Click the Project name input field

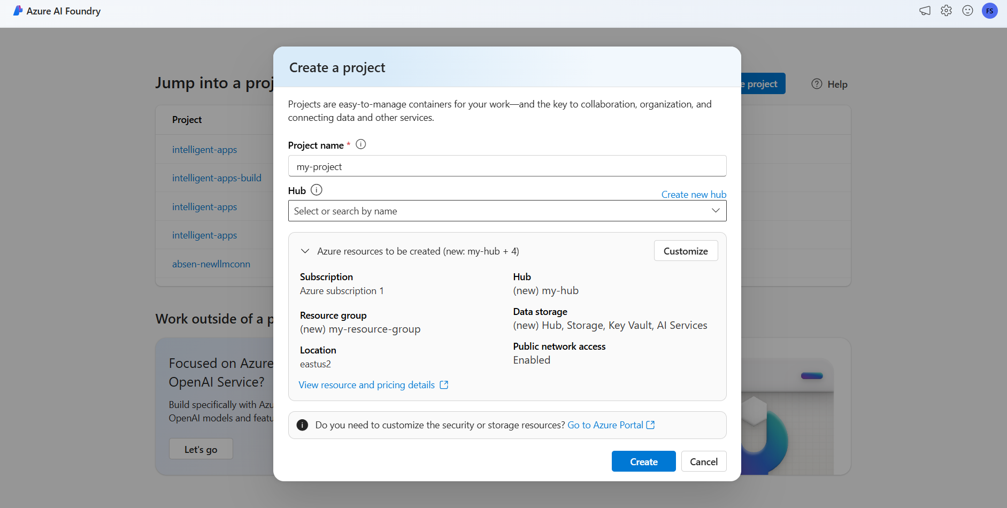(x=507, y=166)
